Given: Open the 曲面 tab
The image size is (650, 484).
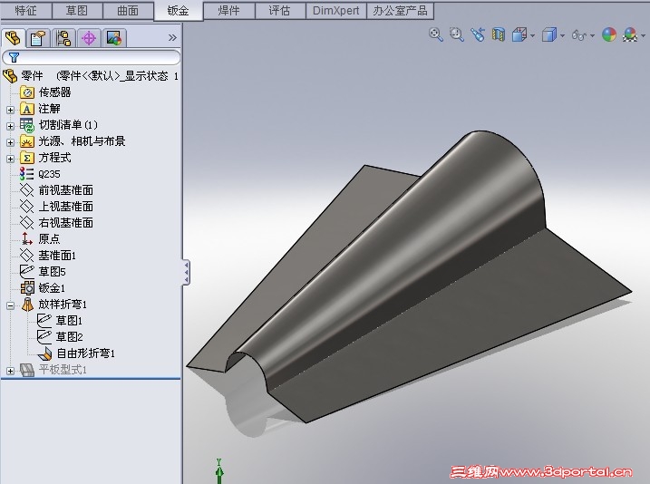Looking at the screenshot, I should click(128, 10).
